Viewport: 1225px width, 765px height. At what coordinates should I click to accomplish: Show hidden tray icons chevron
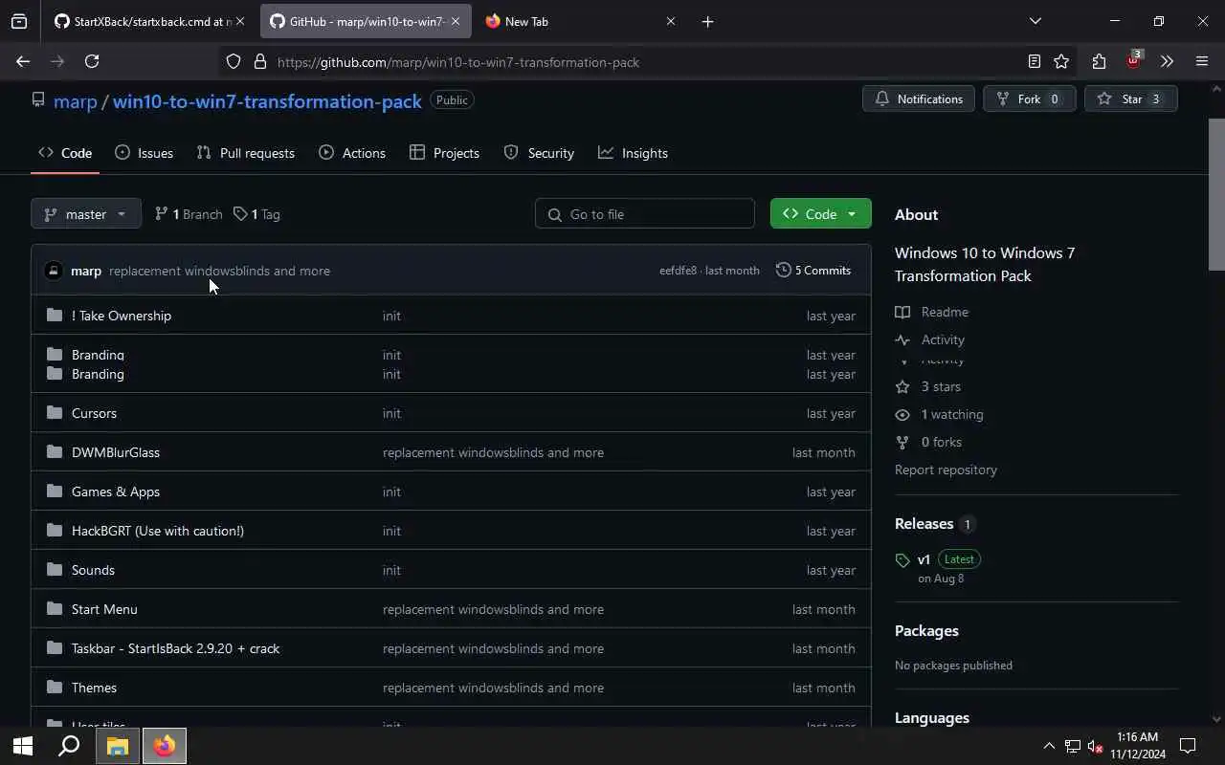(x=1049, y=746)
